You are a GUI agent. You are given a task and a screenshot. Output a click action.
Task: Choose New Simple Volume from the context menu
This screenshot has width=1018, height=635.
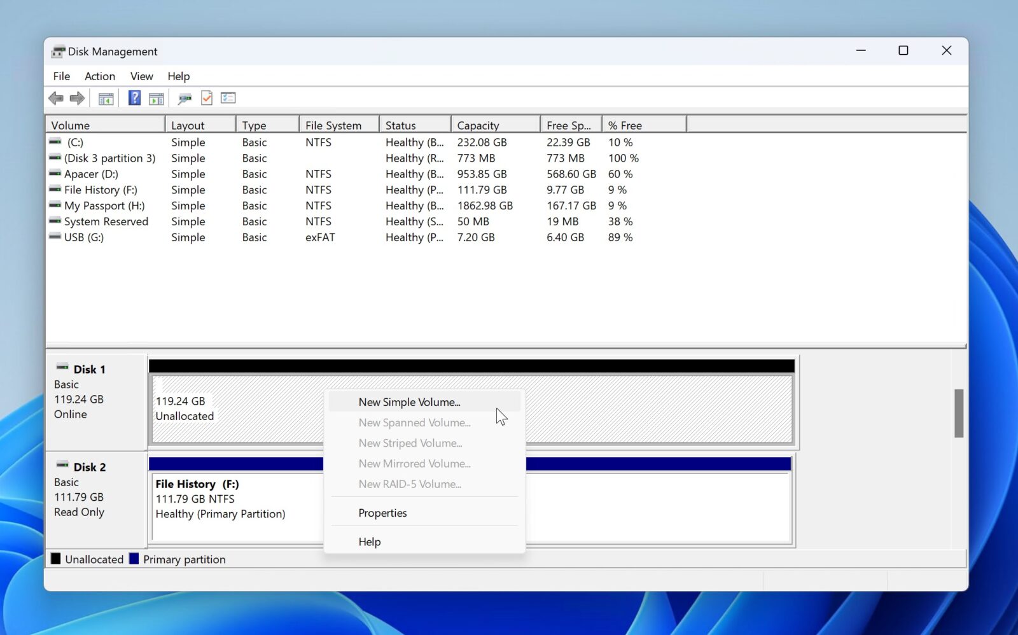click(409, 401)
